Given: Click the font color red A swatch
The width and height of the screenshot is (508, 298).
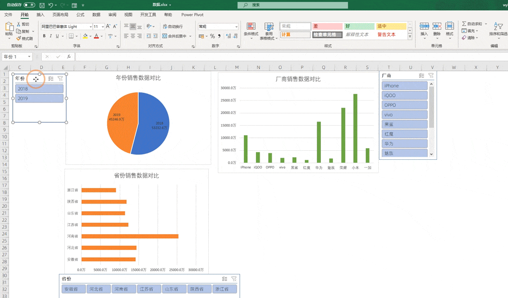Looking at the screenshot, I should (x=96, y=36).
